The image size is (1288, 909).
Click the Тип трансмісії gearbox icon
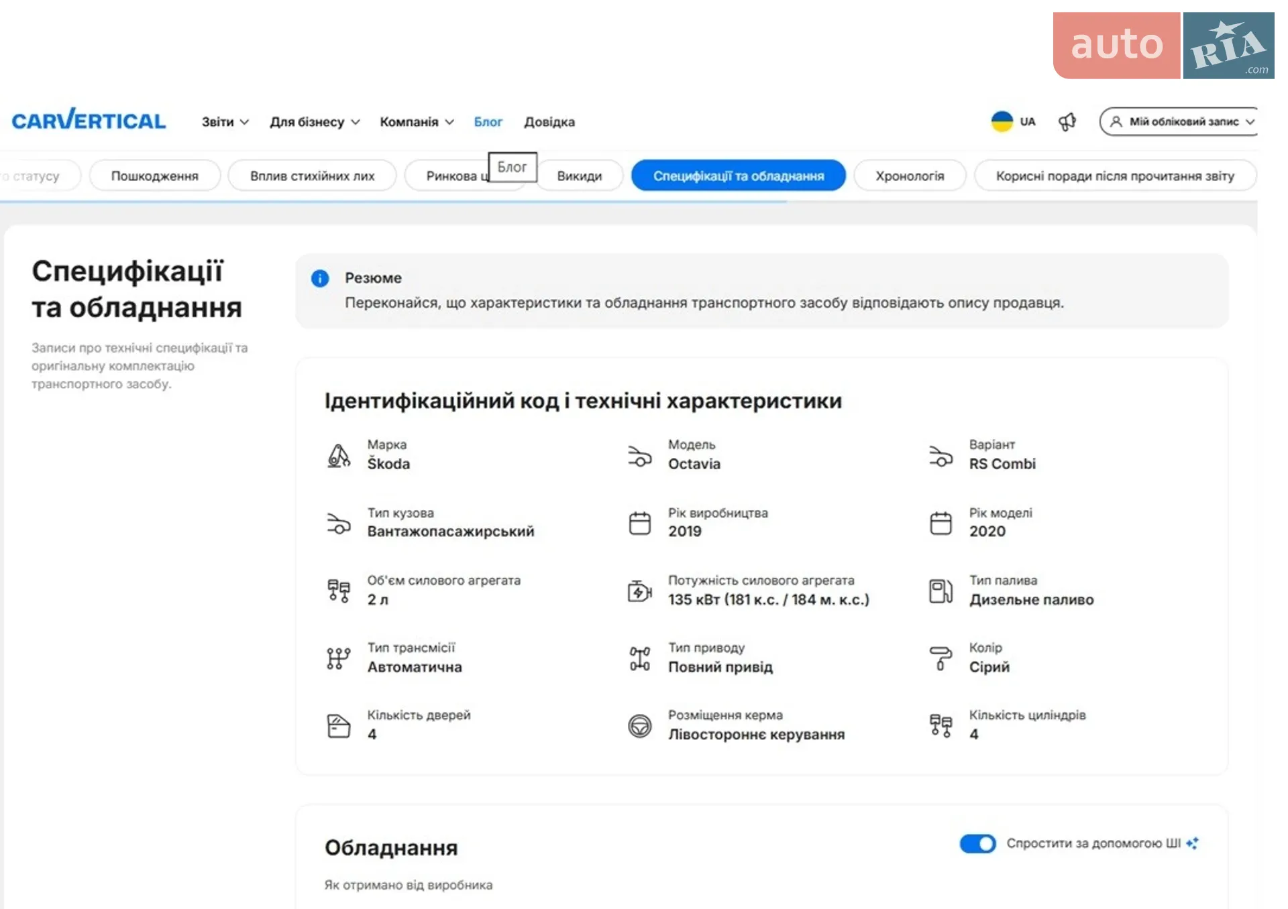click(x=339, y=658)
